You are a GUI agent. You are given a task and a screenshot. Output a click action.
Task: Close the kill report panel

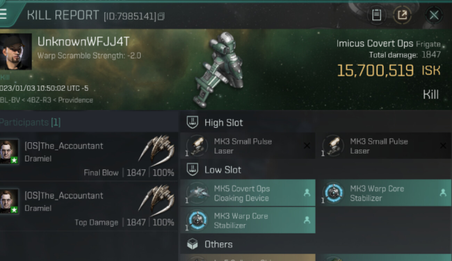[x=434, y=15]
